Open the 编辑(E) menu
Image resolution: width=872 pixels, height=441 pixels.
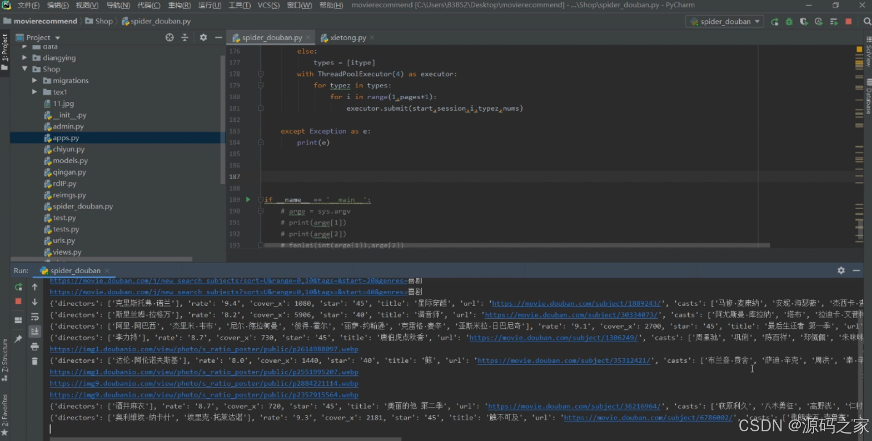(58, 5)
